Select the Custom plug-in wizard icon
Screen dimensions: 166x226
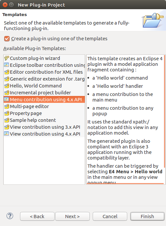click(7, 58)
